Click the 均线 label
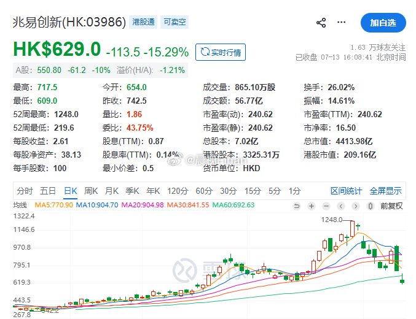Viewport: 416px width, 319px height. tap(20, 205)
